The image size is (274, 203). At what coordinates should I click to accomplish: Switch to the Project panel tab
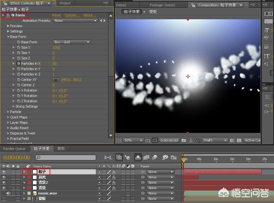click(x=65, y=3)
